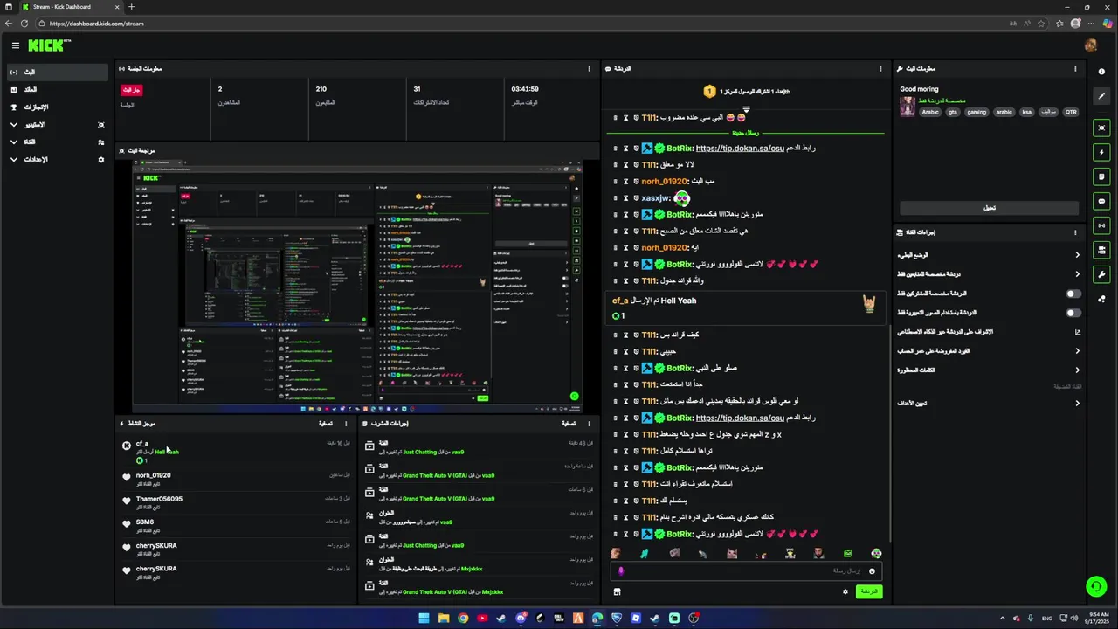The image size is (1118, 629).
Task: Open the Windows Start button in the taskbar
Action: point(424,619)
